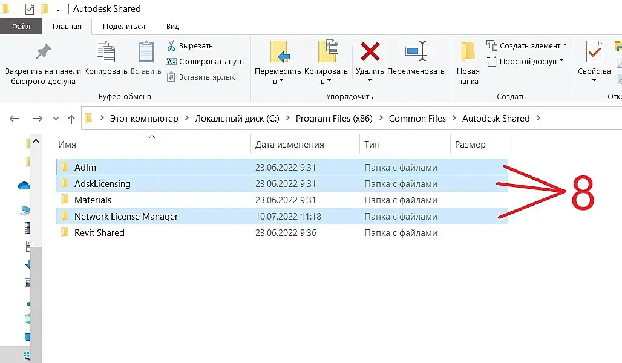Screen dimensions: 622x363
Task: Click Paste Shortcut in clipboard group
Action: (201, 77)
